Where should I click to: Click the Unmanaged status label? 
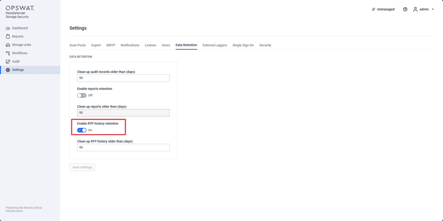[x=385, y=10]
